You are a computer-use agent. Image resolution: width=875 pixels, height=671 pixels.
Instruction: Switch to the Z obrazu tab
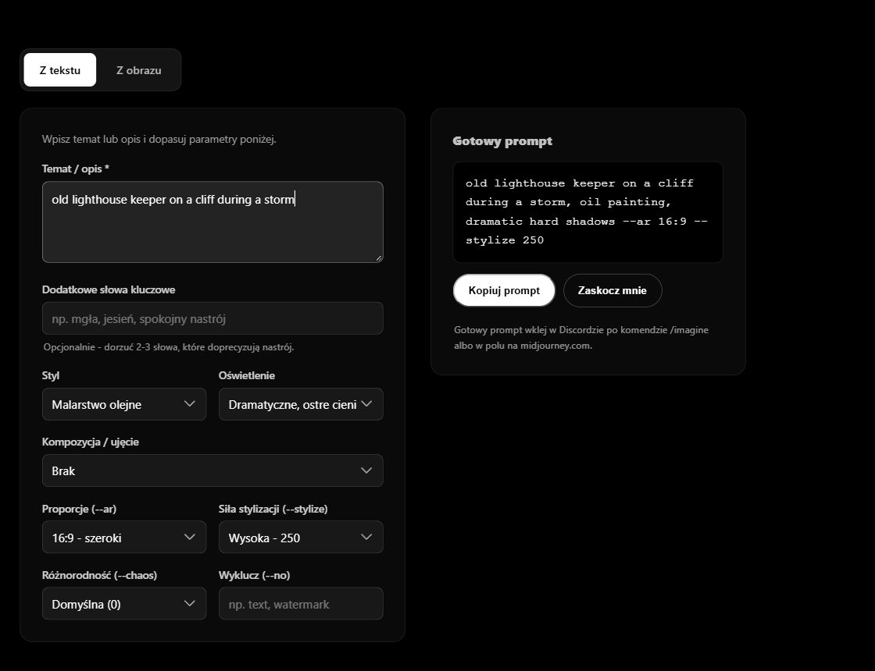click(139, 69)
